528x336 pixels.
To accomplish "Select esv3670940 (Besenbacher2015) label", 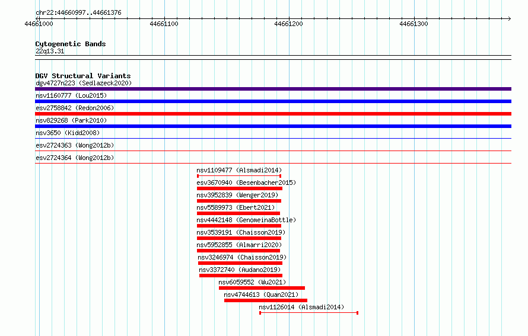I will click(246, 183).
